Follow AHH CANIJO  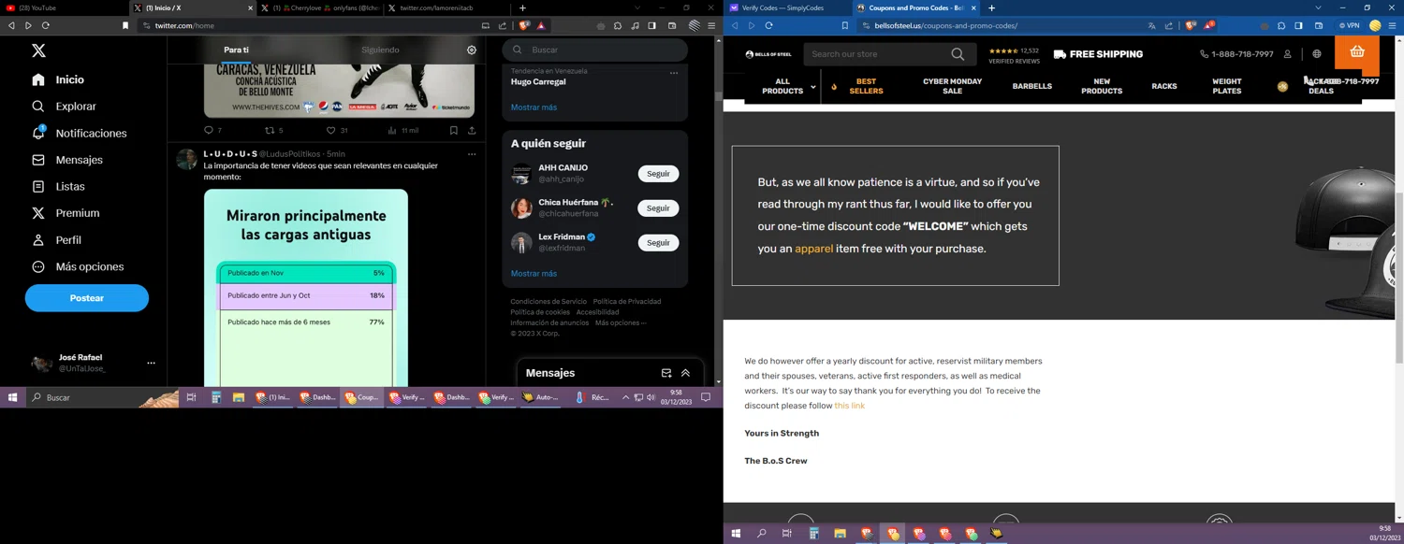(x=658, y=174)
